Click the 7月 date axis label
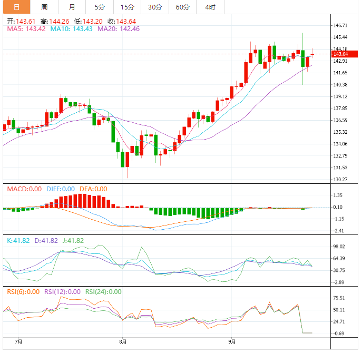This screenshot has width=362, height=353. coord(18,341)
